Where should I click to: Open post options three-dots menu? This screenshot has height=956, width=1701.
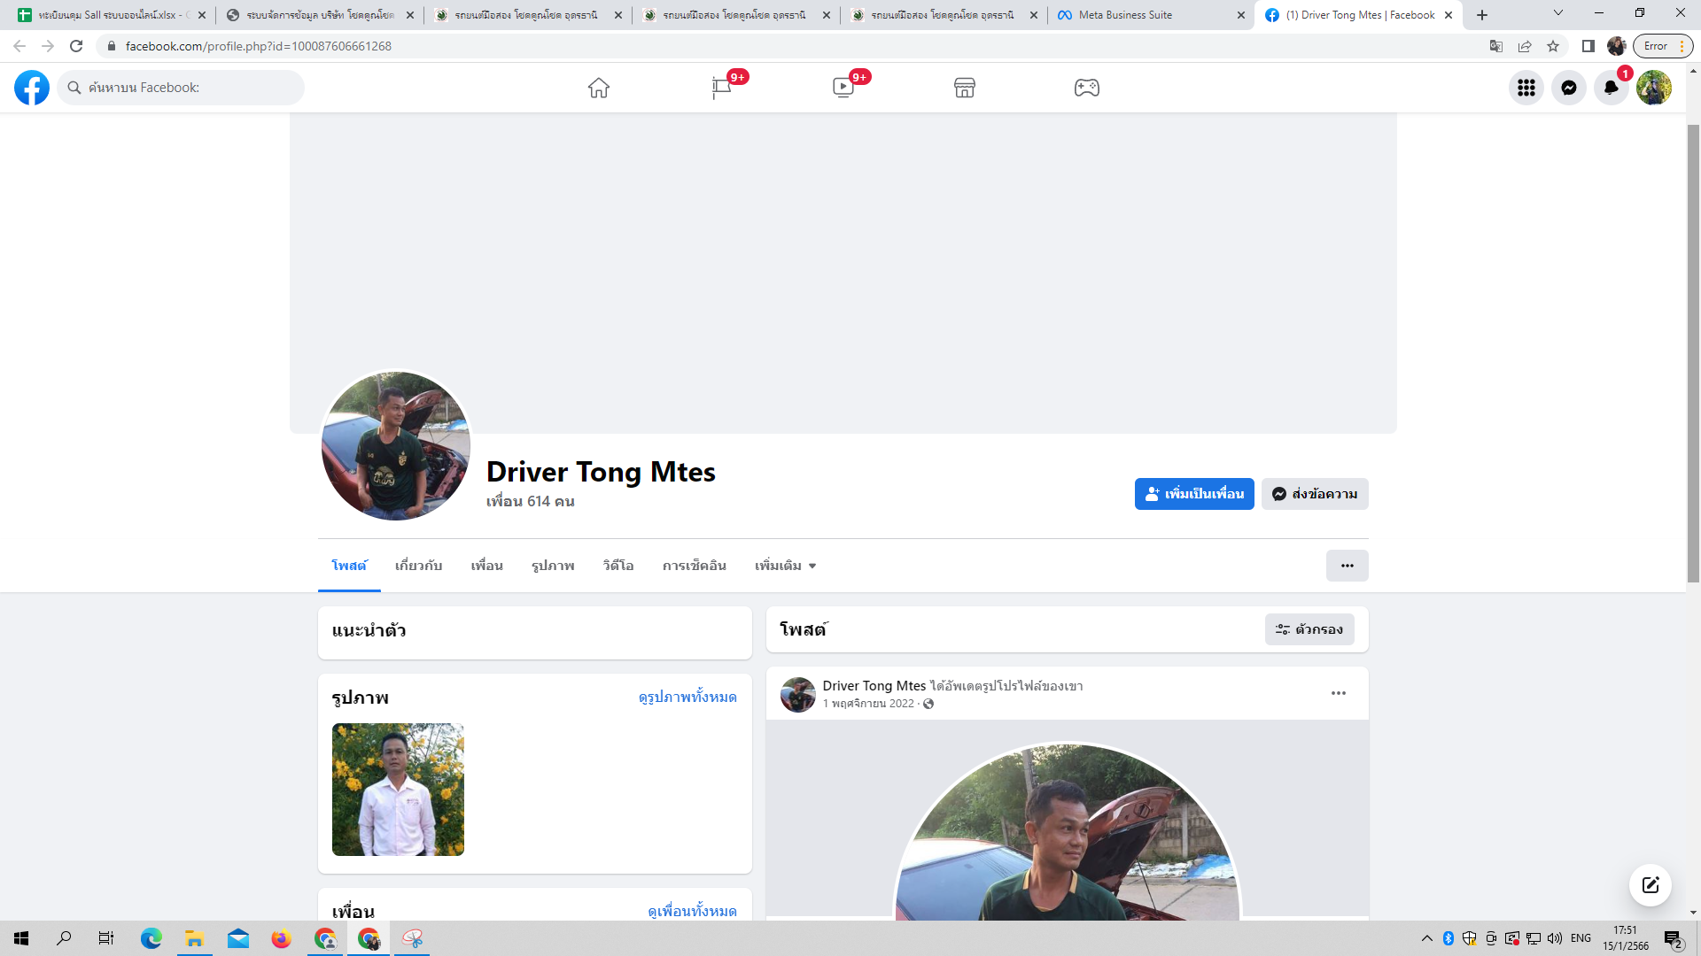(x=1338, y=693)
